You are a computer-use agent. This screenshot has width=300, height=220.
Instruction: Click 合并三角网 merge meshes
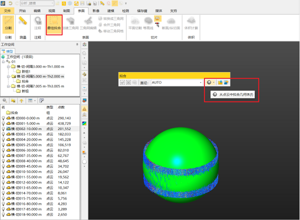pos(109,24)
